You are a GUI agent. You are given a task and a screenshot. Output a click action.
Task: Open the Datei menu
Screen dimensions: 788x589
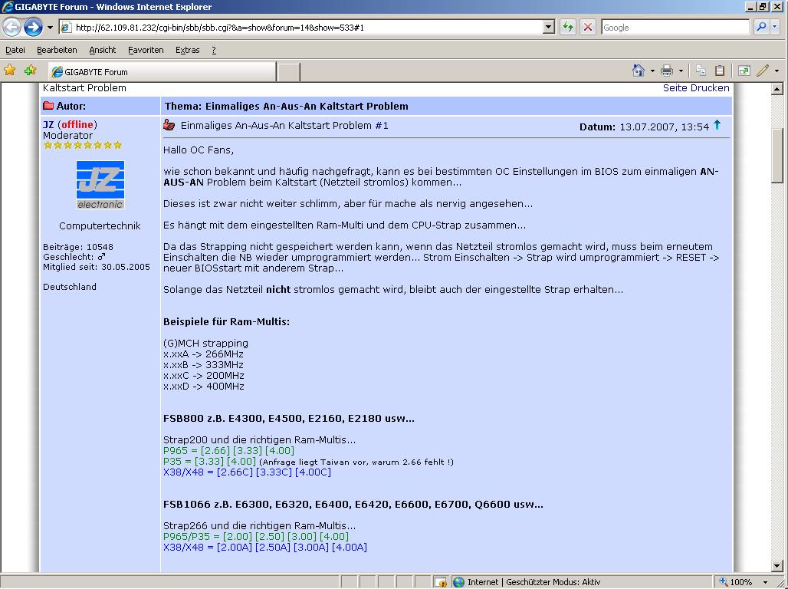[15, 50]
